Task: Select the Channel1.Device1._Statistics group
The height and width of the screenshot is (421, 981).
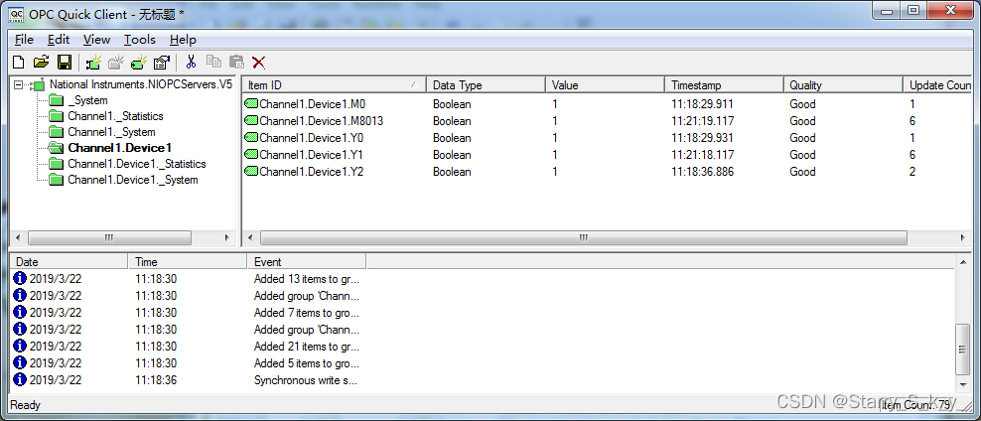Action: tap(136, 164)
